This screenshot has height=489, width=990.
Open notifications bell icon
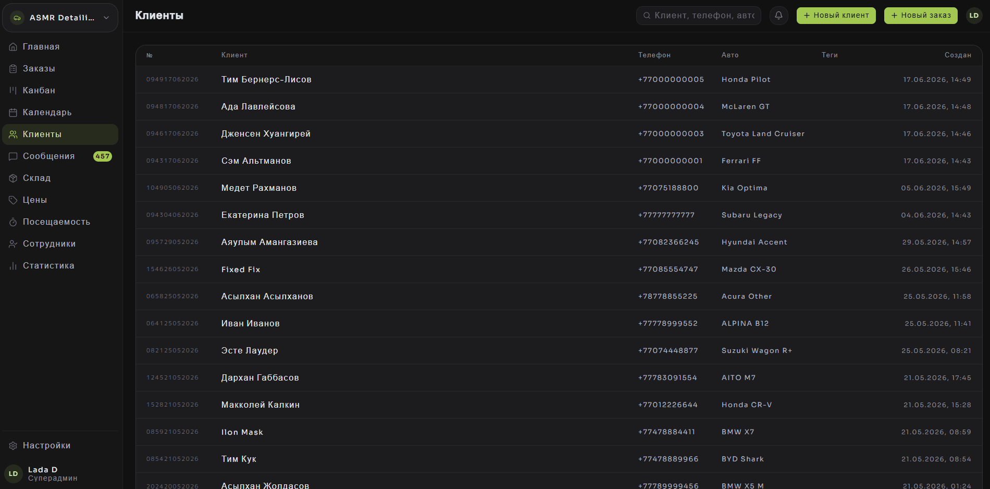pos(778,16)
